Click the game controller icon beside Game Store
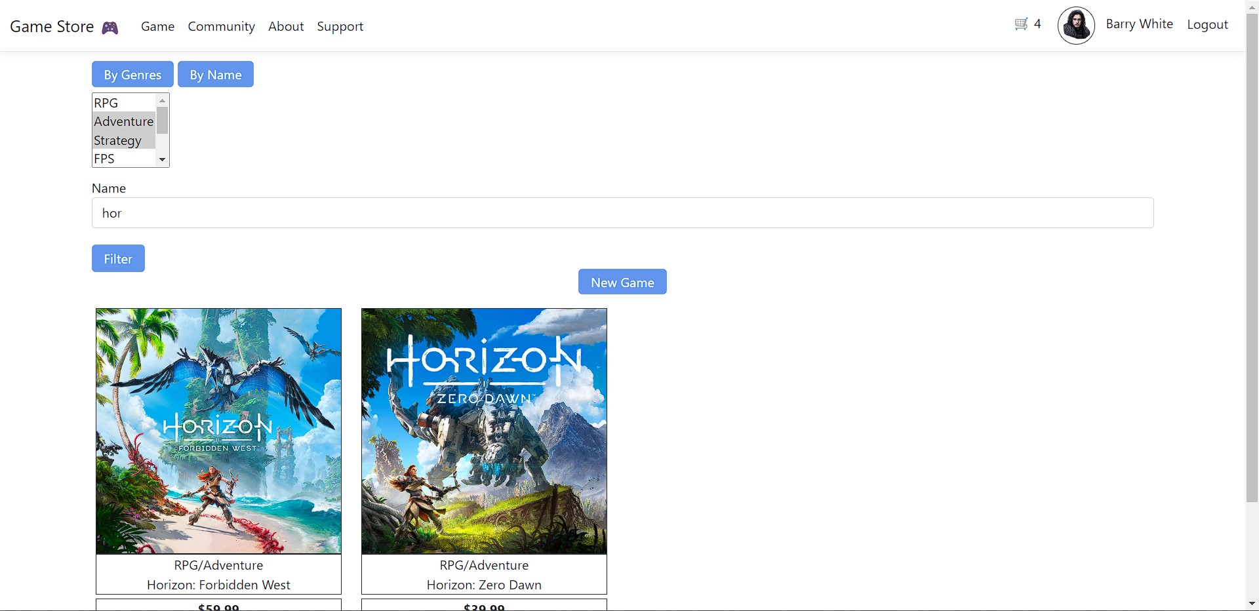This screenshot has width=1259, height=611. pyautogui.click(x=110, y=27)
